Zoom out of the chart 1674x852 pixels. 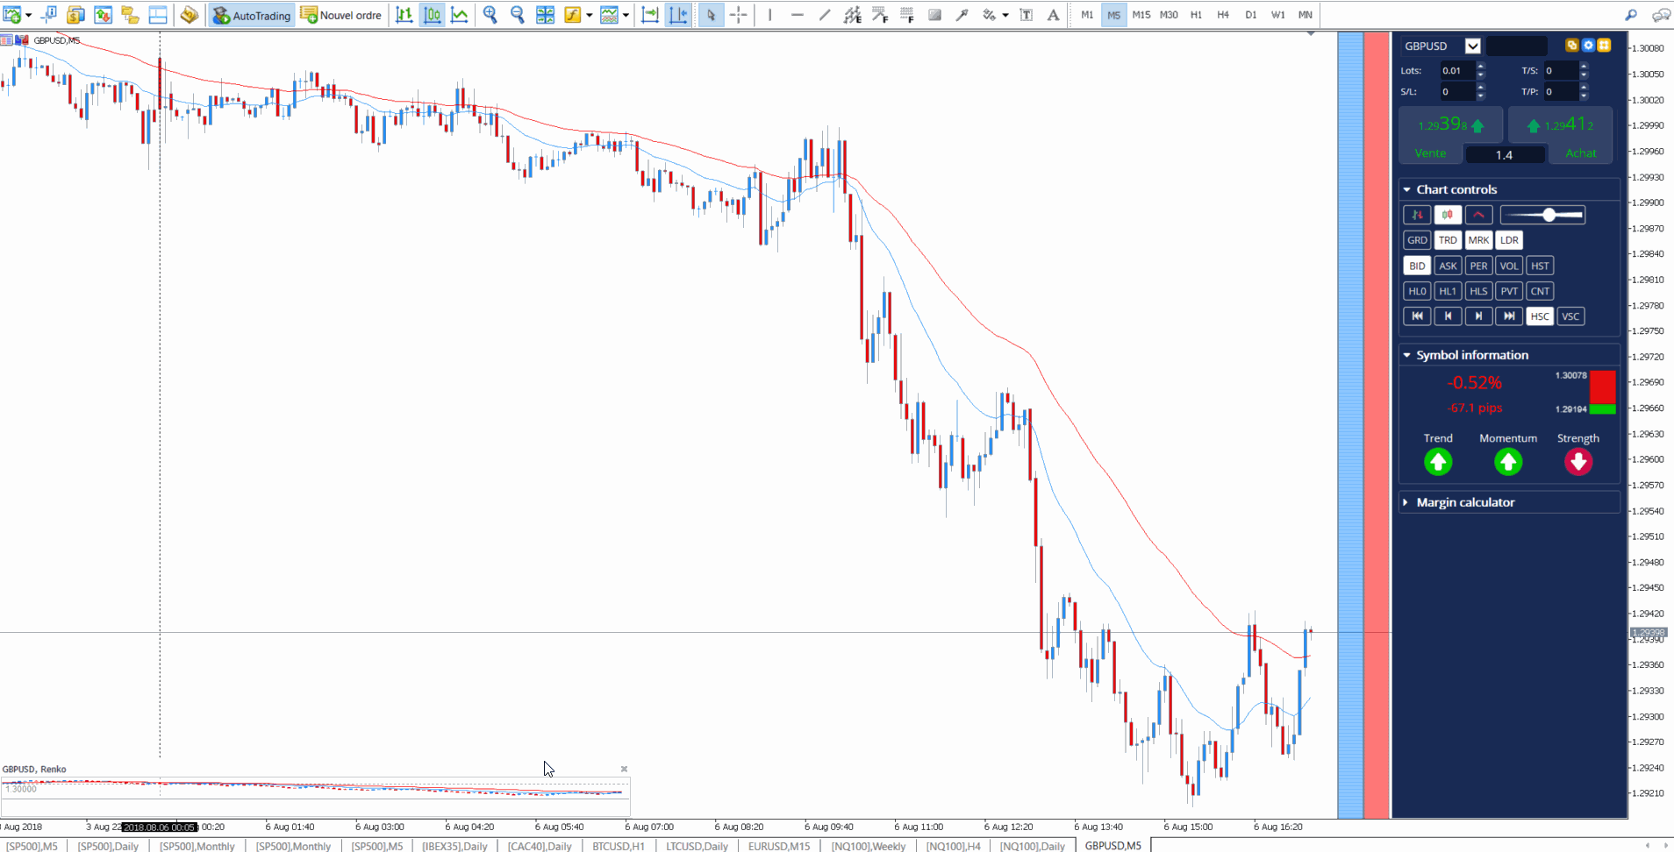(x=518, y=15)
